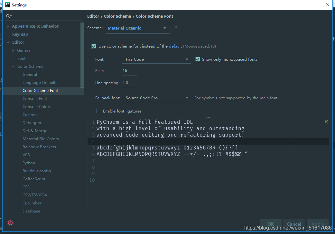Click the font Size input field

pyautogui.click(x=129, y=71)
